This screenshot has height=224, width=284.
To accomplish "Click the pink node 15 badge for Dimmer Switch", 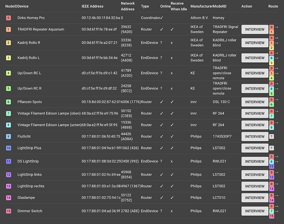I will 8,211.
